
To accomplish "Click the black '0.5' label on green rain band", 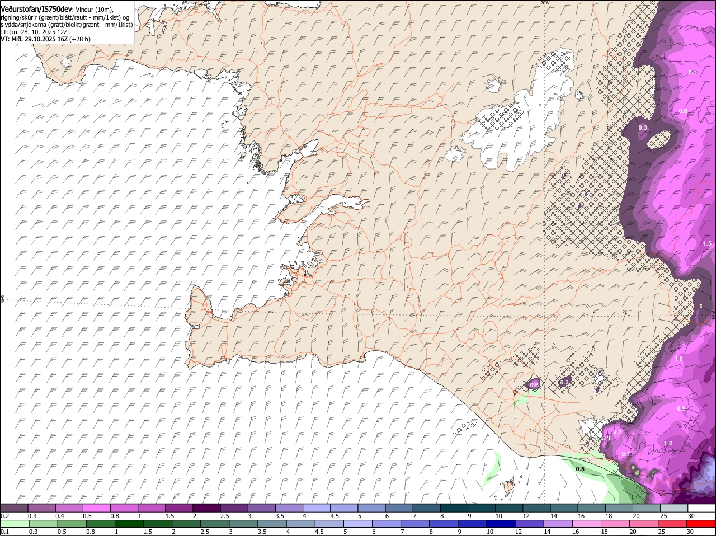I will (x=580, y=469).
